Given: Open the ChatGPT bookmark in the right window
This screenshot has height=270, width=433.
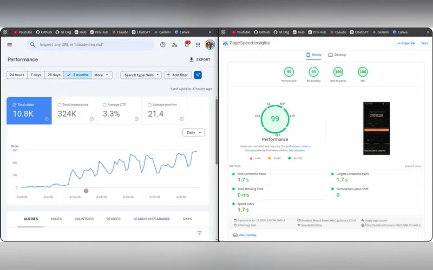Looking at the screenshot, I should click(359, 32).
